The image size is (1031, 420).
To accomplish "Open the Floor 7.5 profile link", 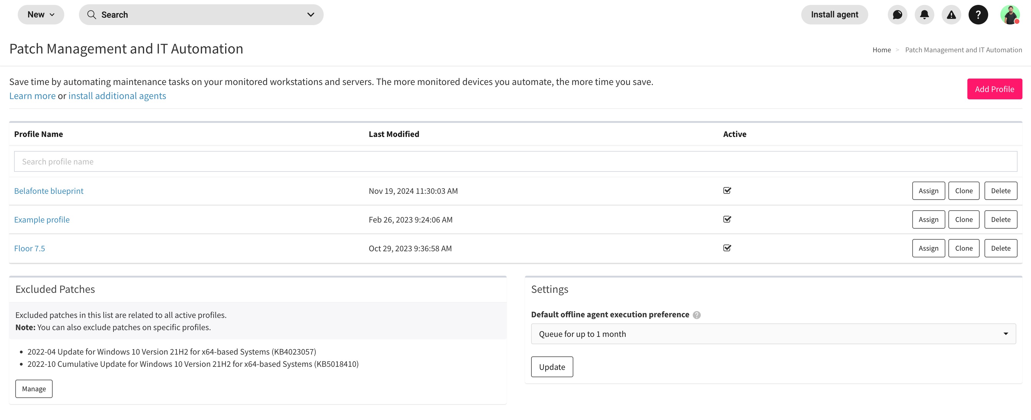I will (x=30, y=249).
